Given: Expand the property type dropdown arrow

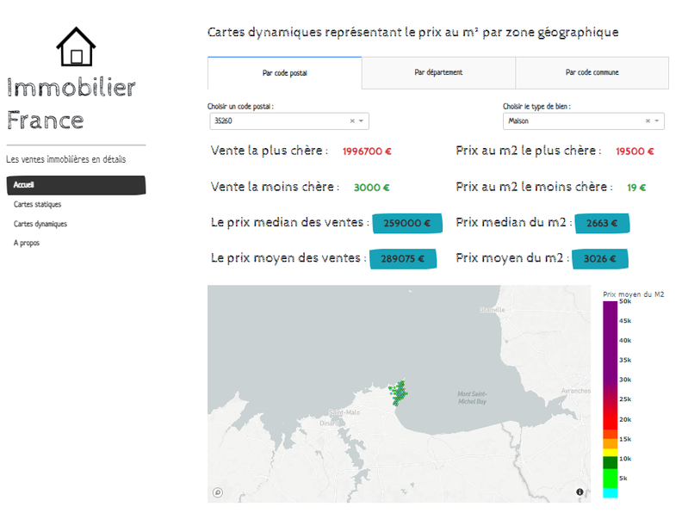Looking at the screenshot, I should pyautogui.click(x=657, y=121).
